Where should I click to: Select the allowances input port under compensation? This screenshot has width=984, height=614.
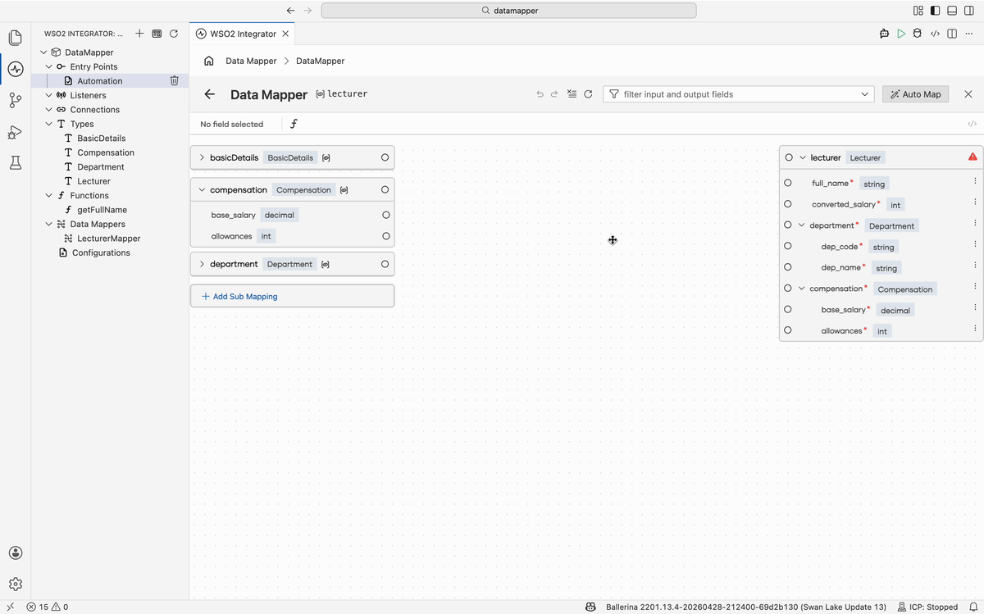(x=385, y=236)
